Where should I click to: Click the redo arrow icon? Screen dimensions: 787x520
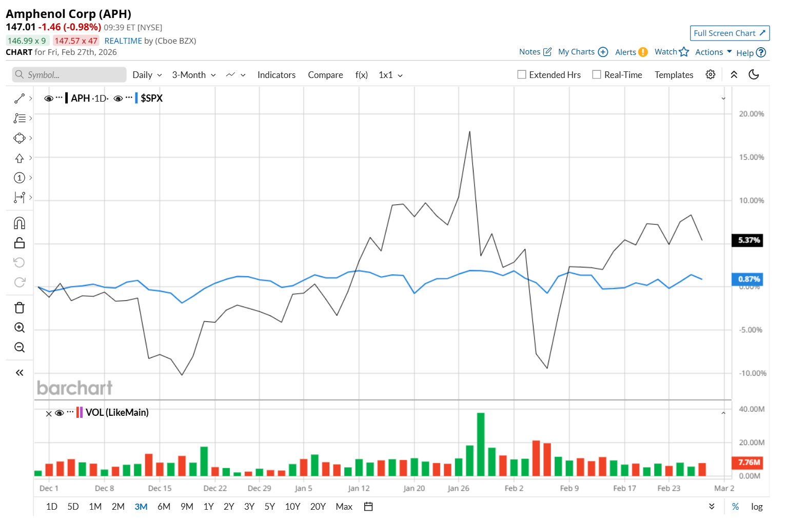[19, 282]
